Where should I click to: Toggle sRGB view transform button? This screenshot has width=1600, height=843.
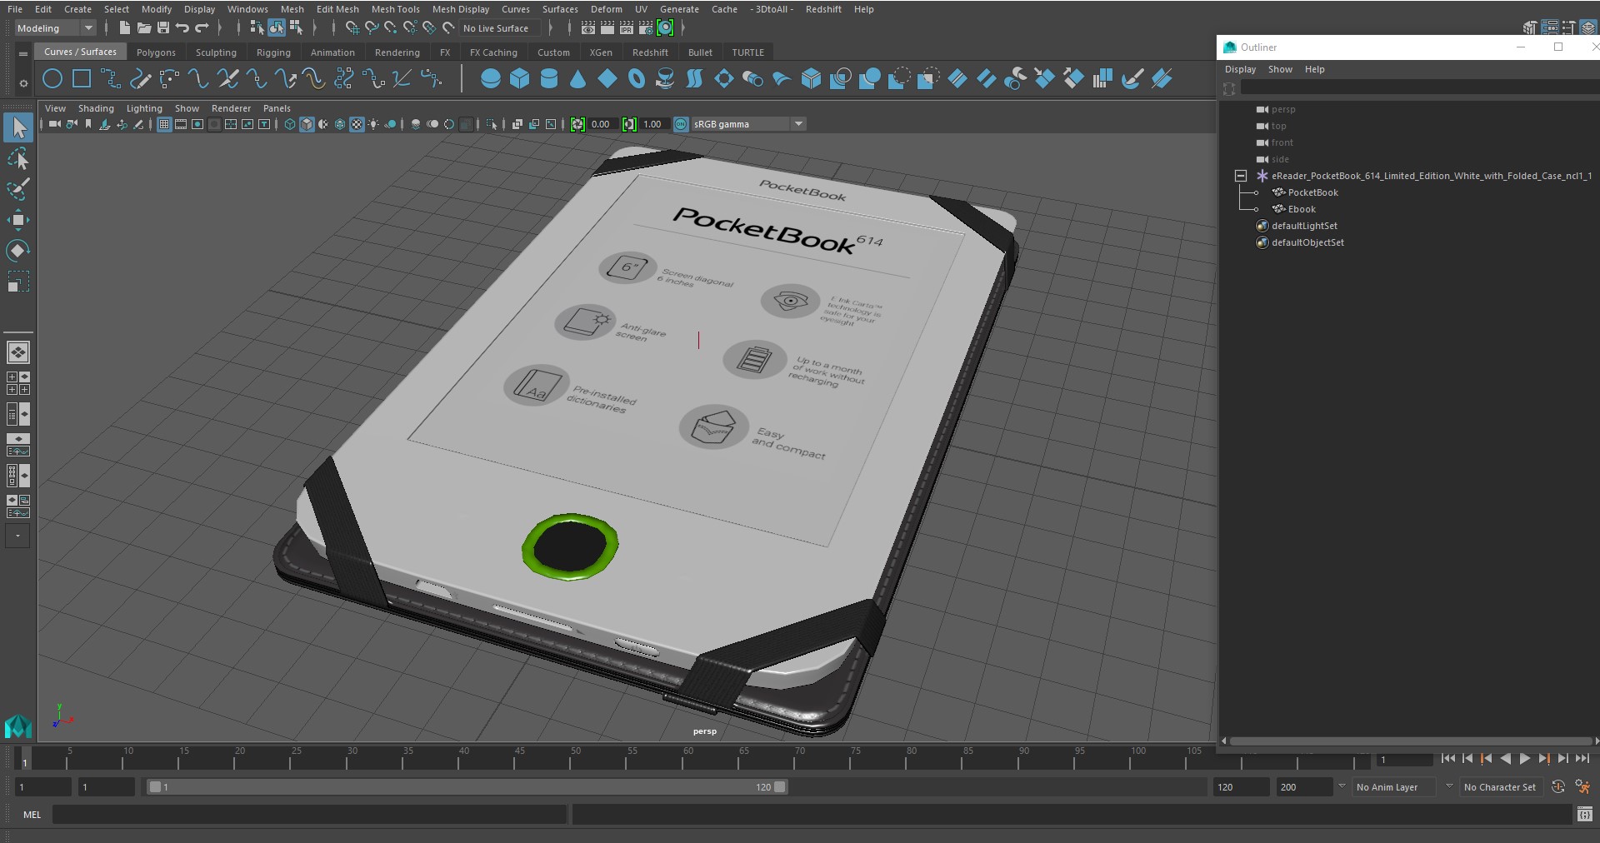coord(681,124)
